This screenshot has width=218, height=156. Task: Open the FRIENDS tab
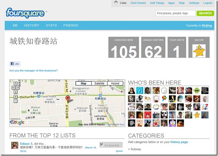pos(71,25)
